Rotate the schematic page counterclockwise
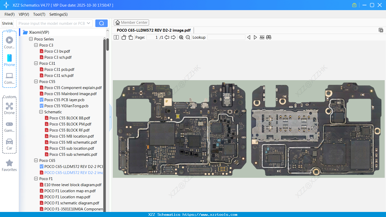The width and height of the screenshot is (386, 217). tap(124, 37)
